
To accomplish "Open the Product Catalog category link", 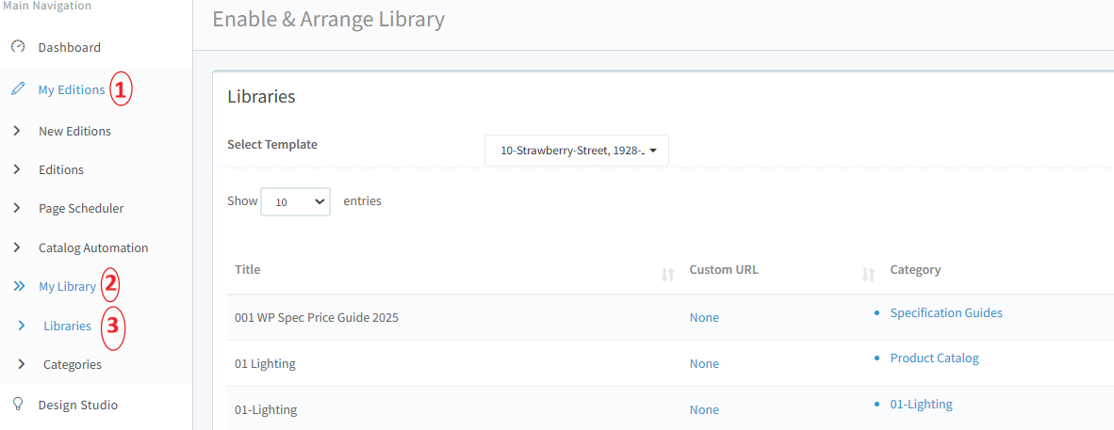I will coord(934,358).
